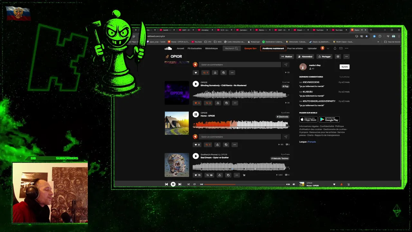Repost the Blinding Somebody track (3 reposts)
This screenshot has width=412, height=232.
(x=208, y=103)
